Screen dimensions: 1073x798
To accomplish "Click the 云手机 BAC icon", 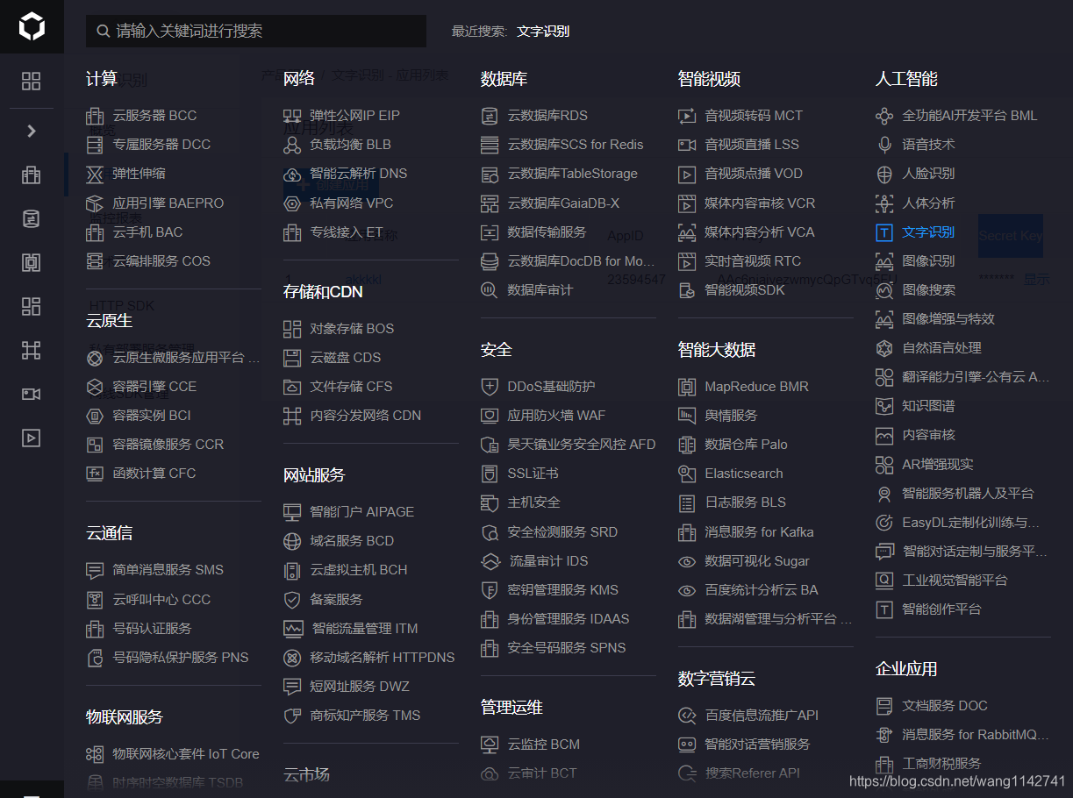I will point(96,232).
